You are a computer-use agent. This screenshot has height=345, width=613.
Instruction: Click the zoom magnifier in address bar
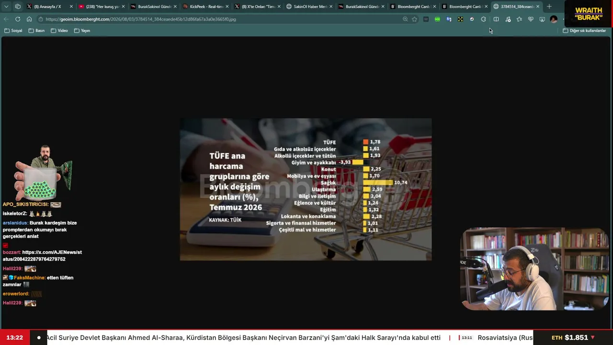pos(405,19)
